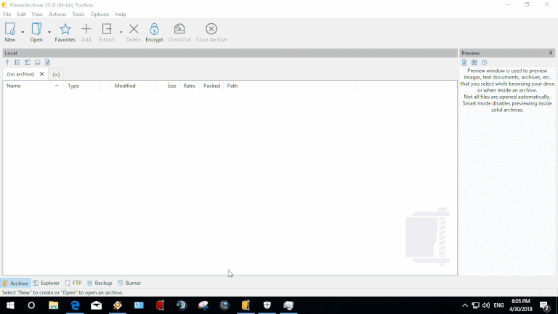Expand the Extract button dropdown arrow

(x=121, y=32)
